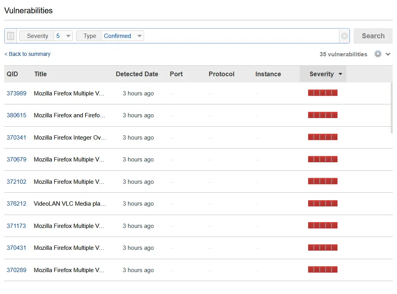This screenshot has width=397, height=294.
Task: Click the severity bar for QID 370289
Action: 323,269
